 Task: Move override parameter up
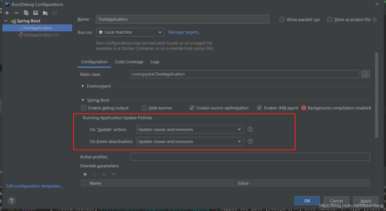104,174
